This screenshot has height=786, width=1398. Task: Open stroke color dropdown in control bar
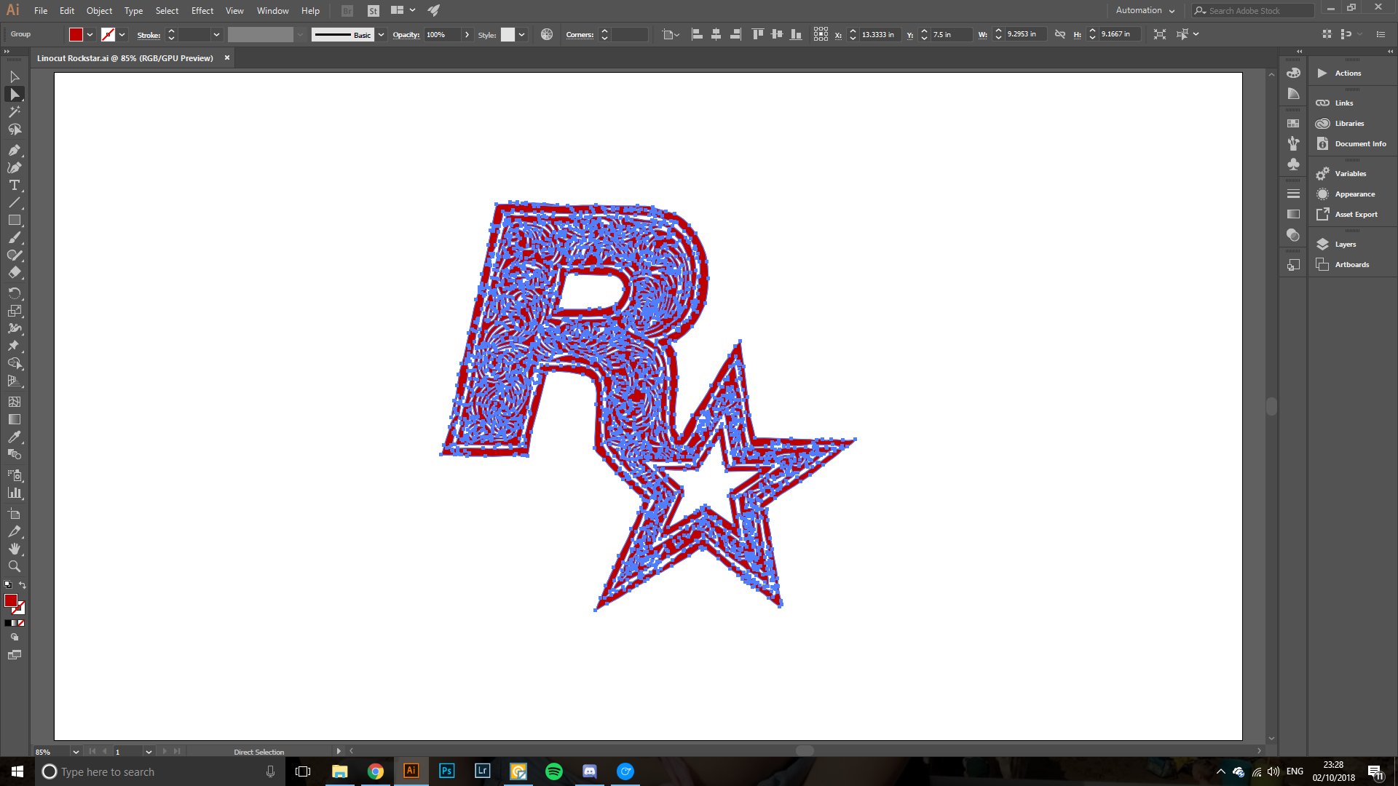pyautogui.click(x=122, y=34)
